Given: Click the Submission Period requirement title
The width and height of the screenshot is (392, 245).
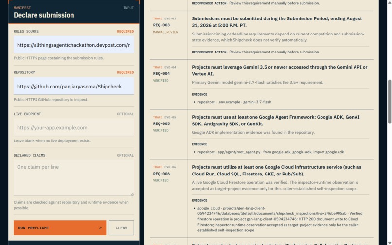Looking at the screenshot, I should [x=277, y=22].
